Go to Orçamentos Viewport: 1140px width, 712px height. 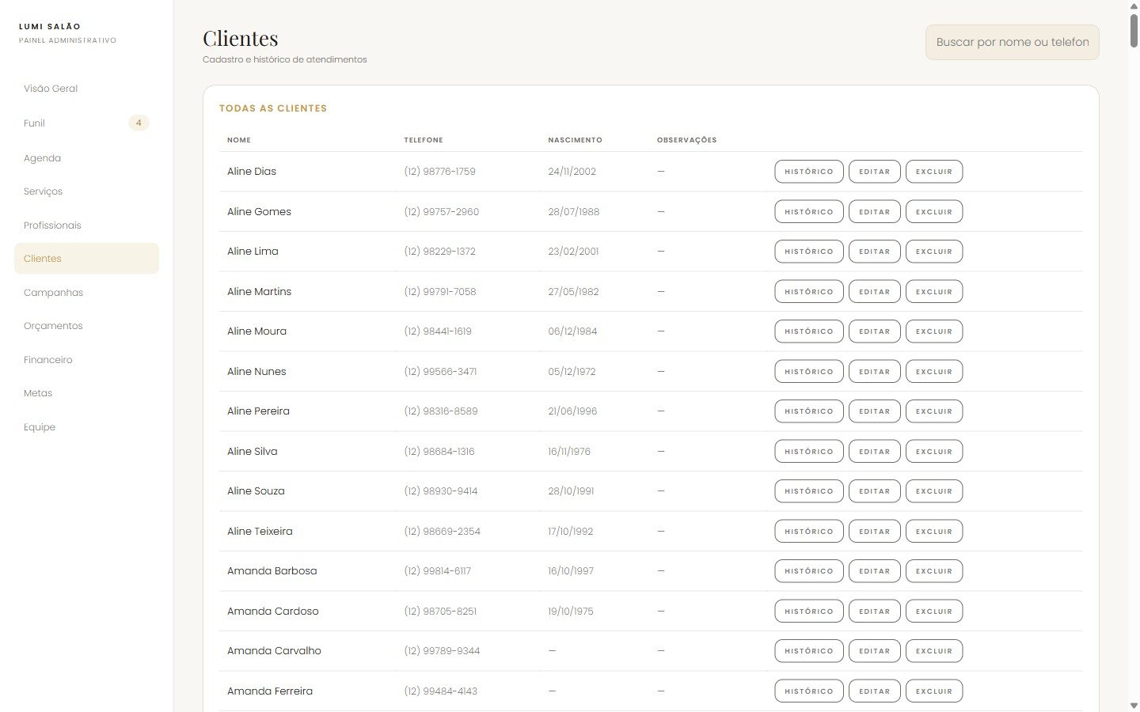pos(86,326)
